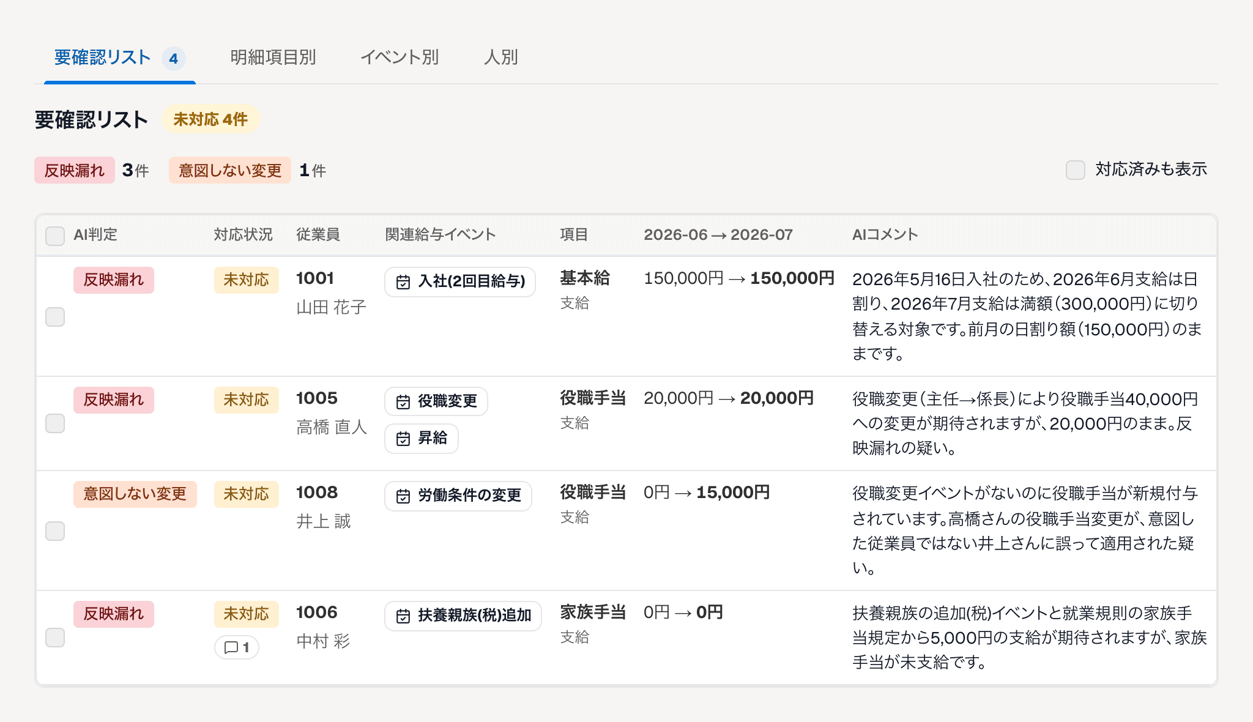This screenshot has width=1253, height=722.
Task: Tick the select-all checkbox in the table header
Action: click(x=55, y=236)
